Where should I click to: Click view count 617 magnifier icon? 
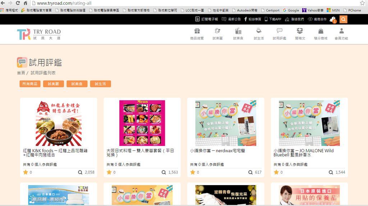pyautogui.click(x=250, y=173)
